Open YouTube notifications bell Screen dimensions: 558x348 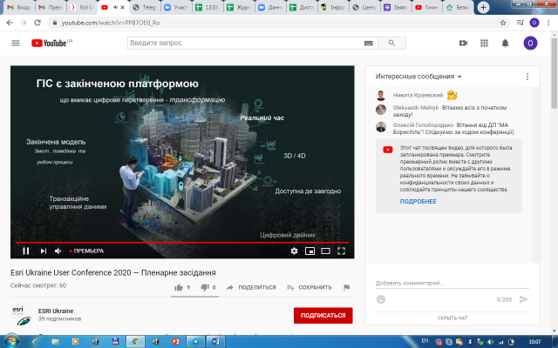tap(505, 43)
